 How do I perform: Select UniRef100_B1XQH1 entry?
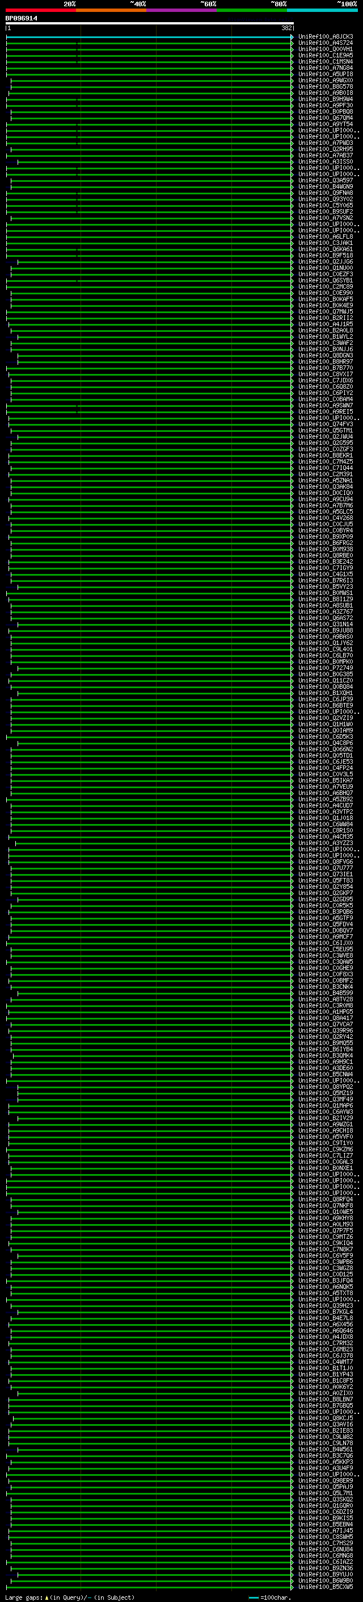[326, 693]
